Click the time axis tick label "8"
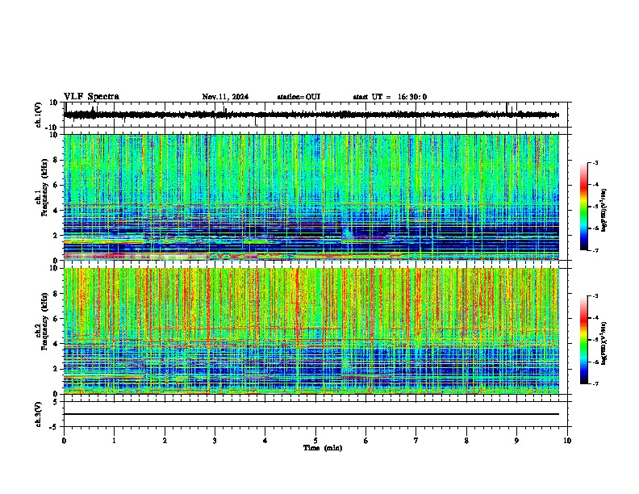 coord(466,441)
